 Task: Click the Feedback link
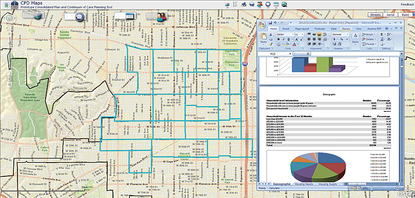pos(409,5)
